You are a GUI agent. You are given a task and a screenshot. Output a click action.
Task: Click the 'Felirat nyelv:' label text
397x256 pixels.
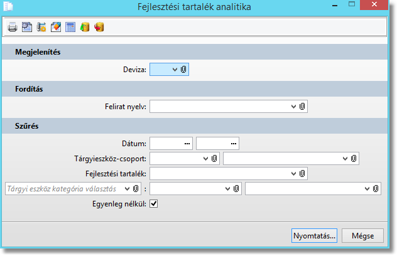(126, 107)
